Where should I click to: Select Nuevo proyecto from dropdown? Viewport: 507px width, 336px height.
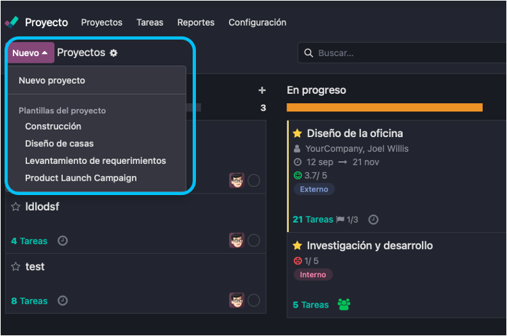point(97,81)
